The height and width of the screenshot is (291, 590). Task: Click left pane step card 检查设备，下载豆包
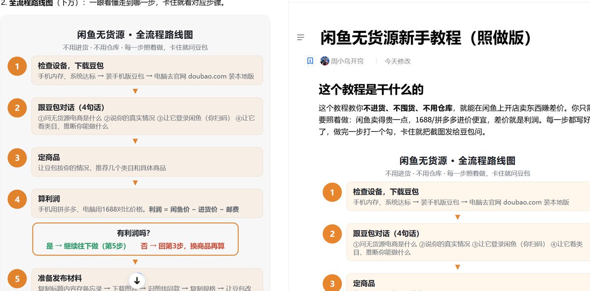(x=147, y=70)
